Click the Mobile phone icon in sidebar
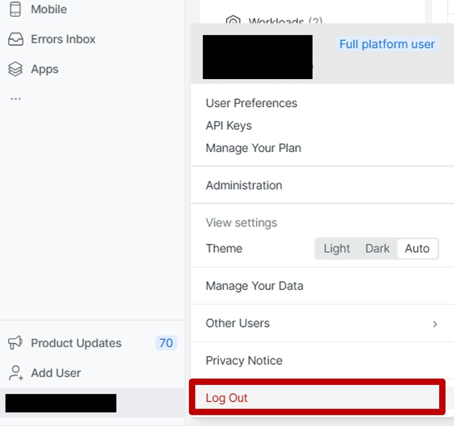This screenshot has height=426, width=454. (x=15, y=9)
